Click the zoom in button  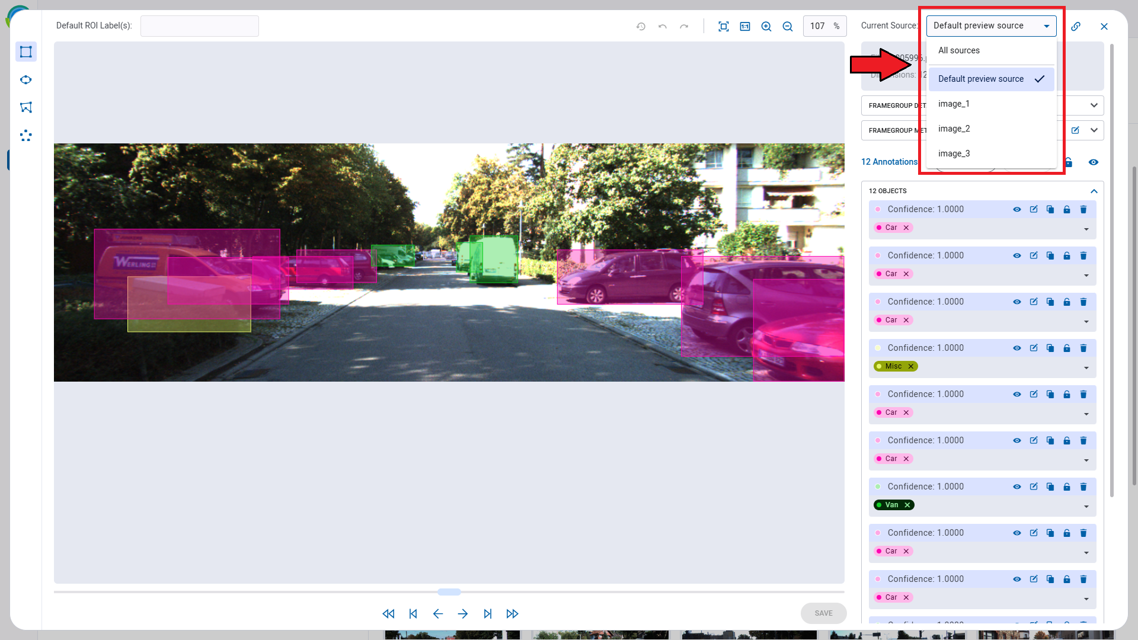[766, 26]
